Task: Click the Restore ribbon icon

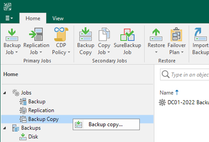Action: 156,35
